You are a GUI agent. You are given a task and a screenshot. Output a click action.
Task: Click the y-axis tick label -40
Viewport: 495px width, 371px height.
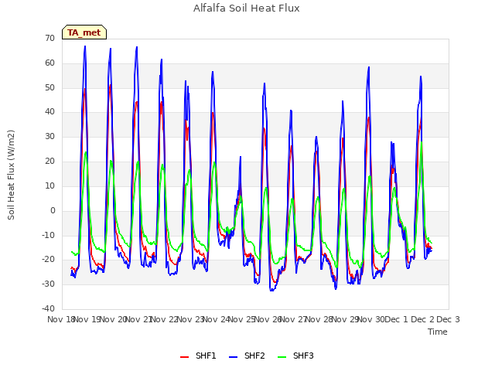click(x=48, y=308)
